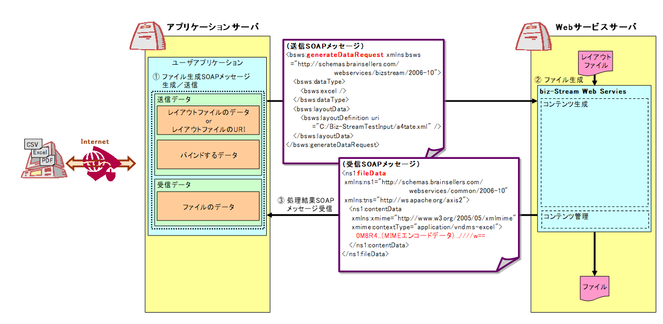This screenshot has width=663, height=324.
Task: Click the opening <bsws:dataType> tag
Action: pyautogui.click(x=319, y=81)
